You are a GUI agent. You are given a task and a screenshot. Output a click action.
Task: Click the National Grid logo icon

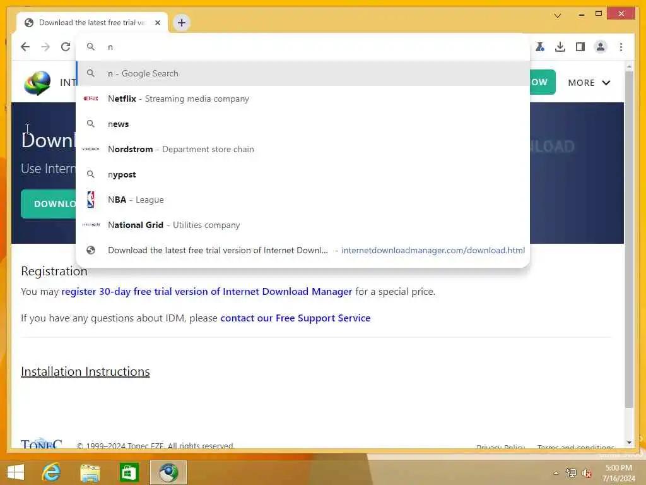[x=91, y=225]
